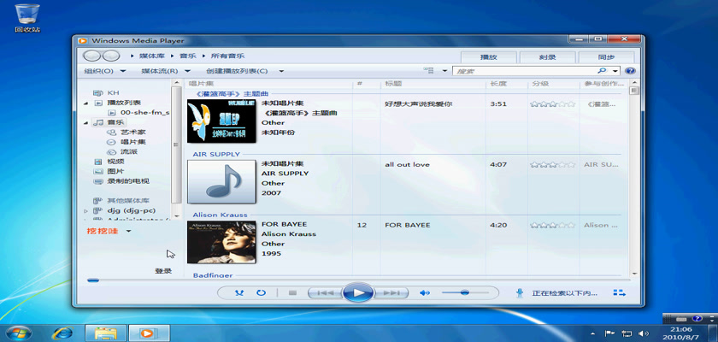Viewport: 718px width, 342px height.
Task: Mute the player volume speaker icon
Action: [423, 292]
